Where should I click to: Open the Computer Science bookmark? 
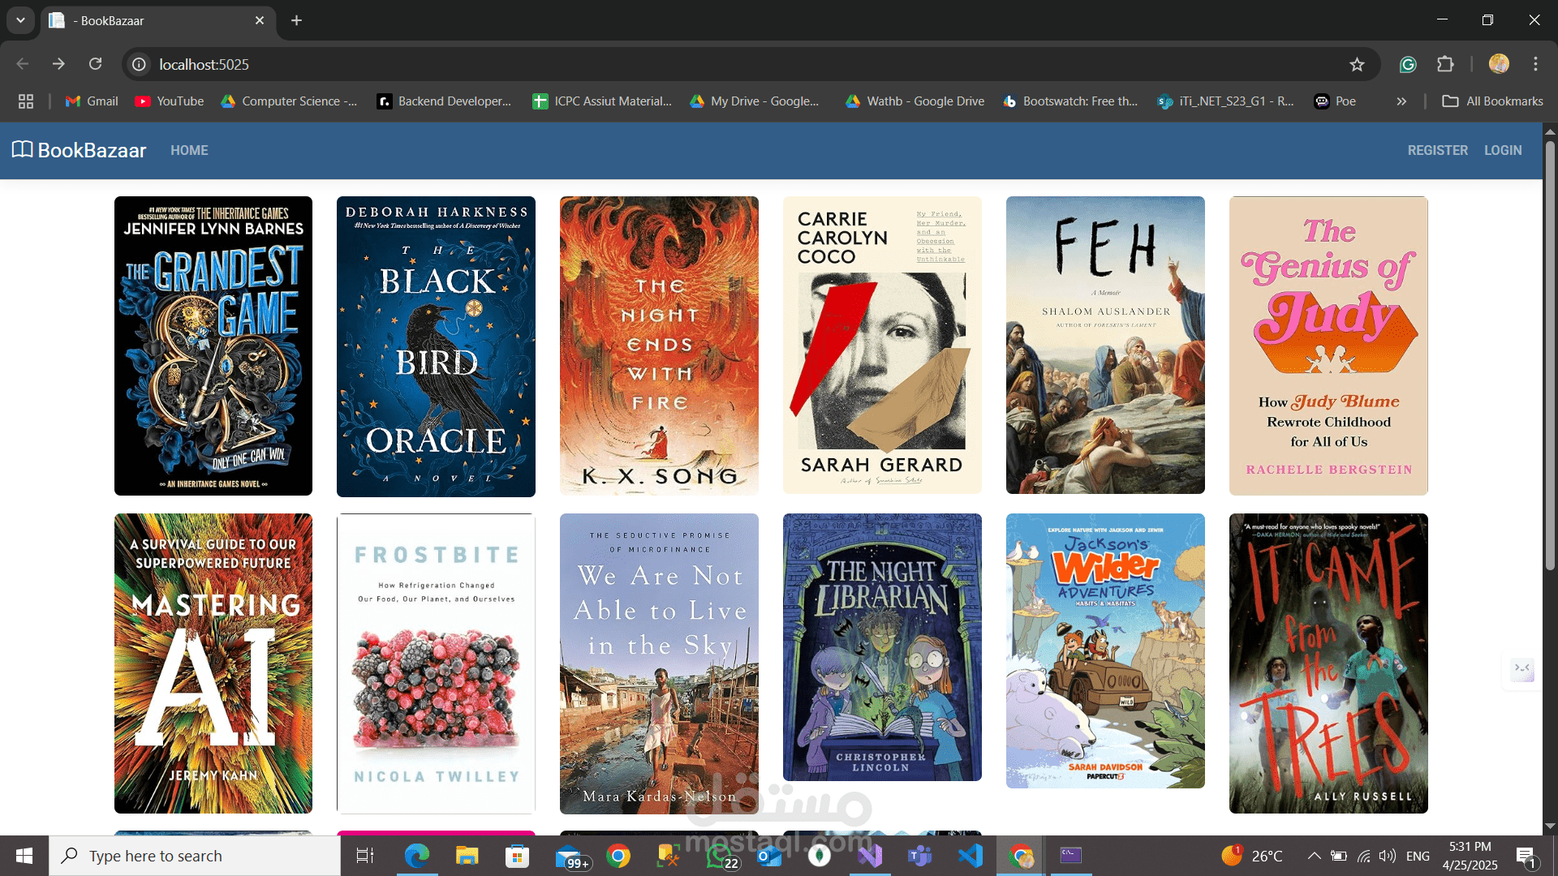(x=289, y=101)
